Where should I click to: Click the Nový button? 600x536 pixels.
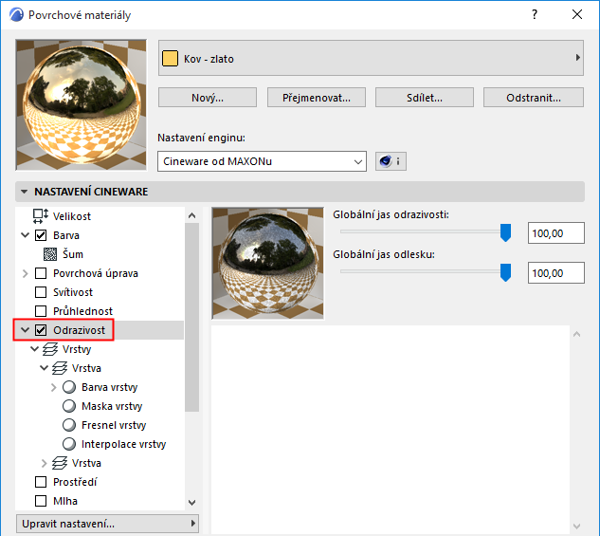tap(208, 98)
